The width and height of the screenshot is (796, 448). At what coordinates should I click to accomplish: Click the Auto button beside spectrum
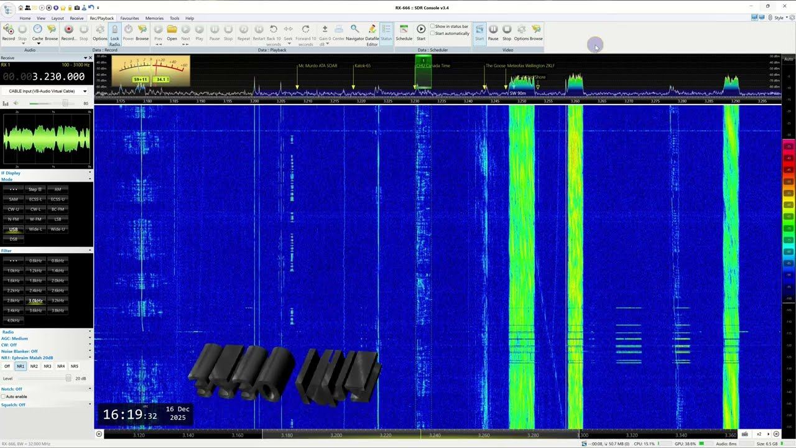[789, 59]
